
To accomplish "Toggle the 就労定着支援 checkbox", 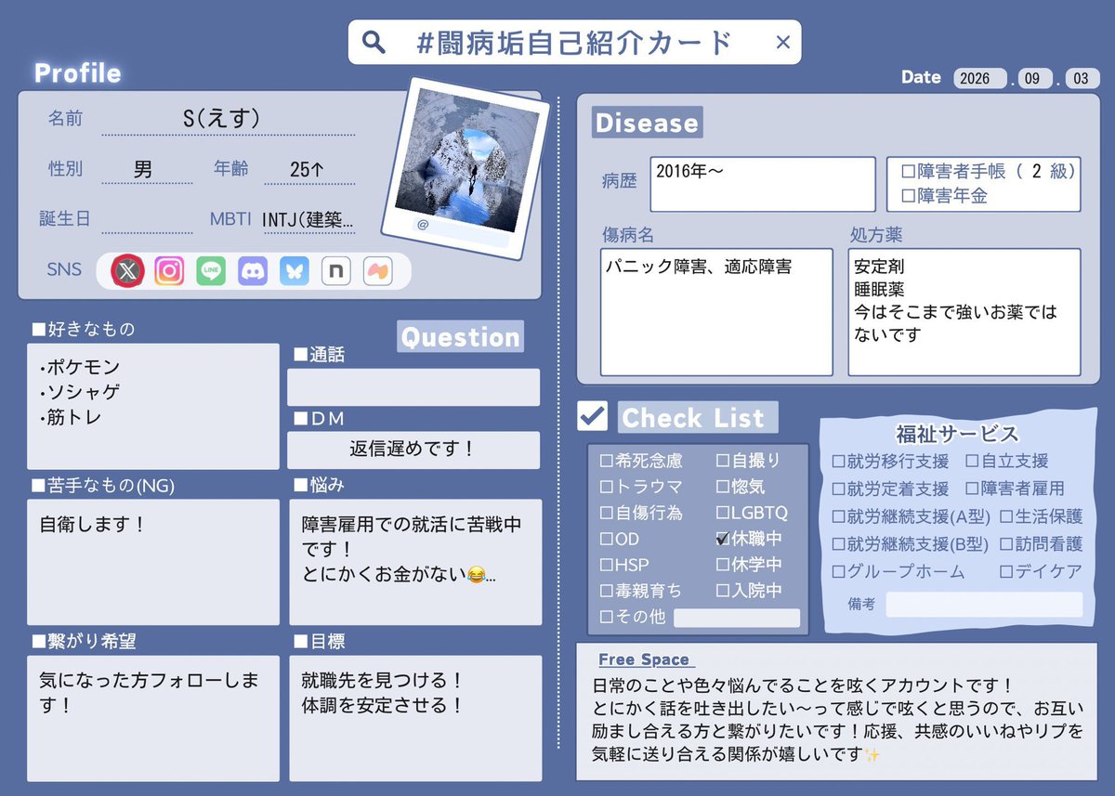I will (x=838, y=489).
